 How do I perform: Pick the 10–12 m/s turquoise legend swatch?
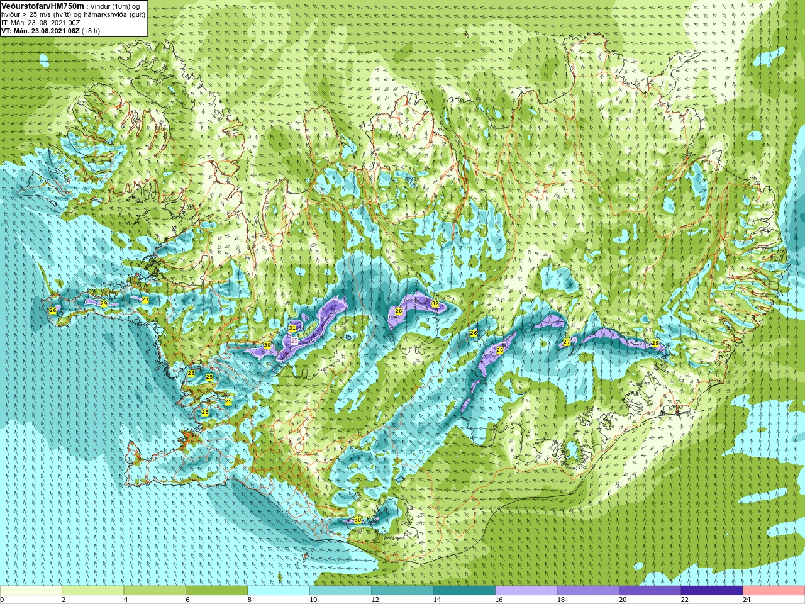(341, 591)
